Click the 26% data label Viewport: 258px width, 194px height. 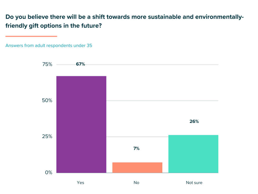[x=194, y=122]
